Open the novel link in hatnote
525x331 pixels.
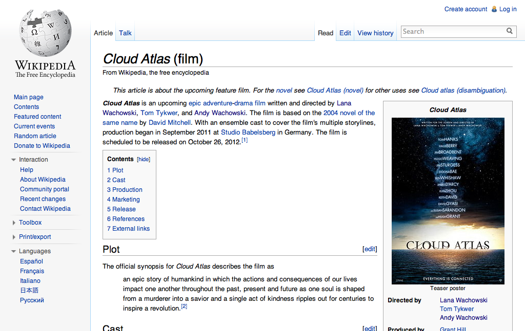(284, 90)
